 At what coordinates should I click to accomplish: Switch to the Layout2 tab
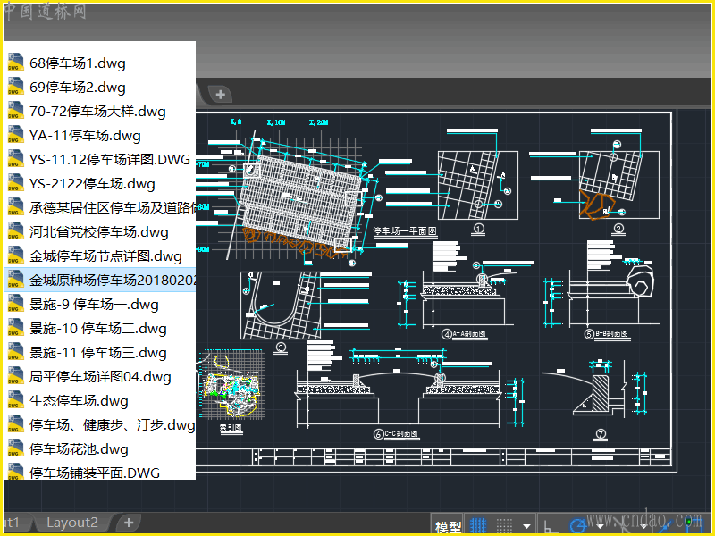tap(72, 523)
